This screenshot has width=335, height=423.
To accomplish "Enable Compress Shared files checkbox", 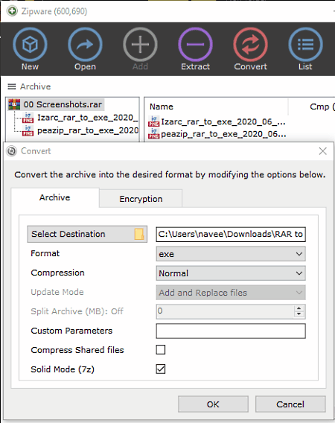I will [161, 349].
